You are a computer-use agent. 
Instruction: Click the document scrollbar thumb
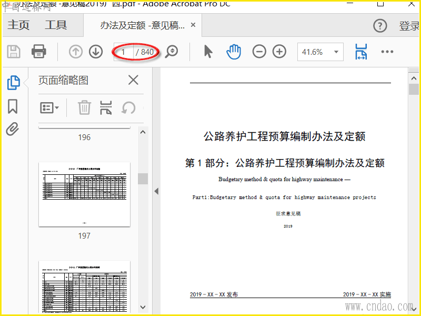(x=414, y=89)
